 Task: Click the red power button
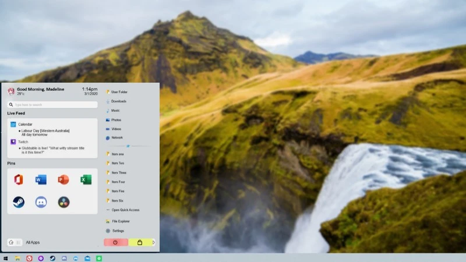[x=115, y=242]
